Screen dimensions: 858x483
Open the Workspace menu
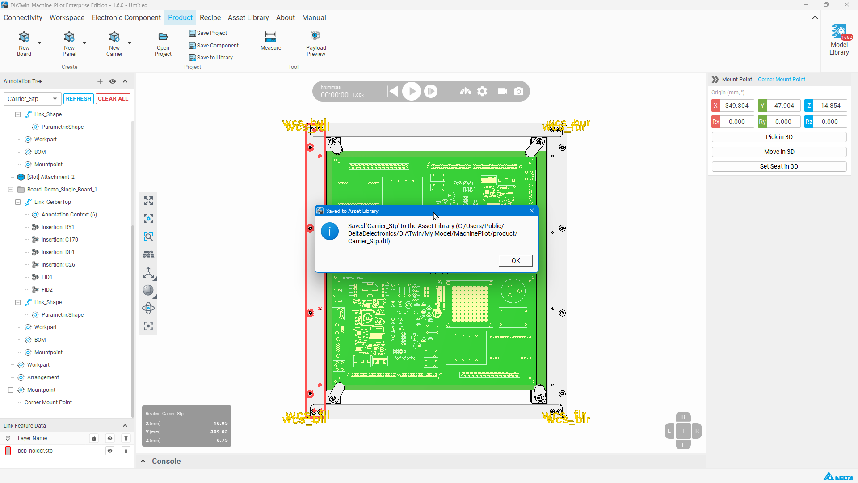(67, 17)
